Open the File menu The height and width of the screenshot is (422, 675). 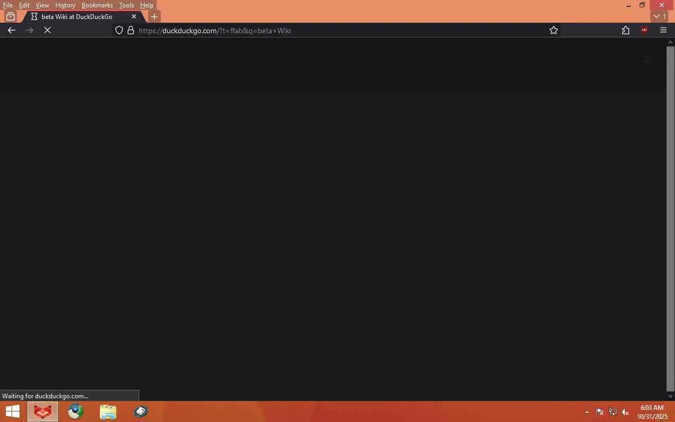(8, 5)
